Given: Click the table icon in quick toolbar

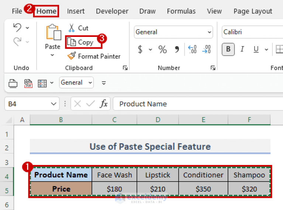Looking at the screenshot, I should [42, 83].
